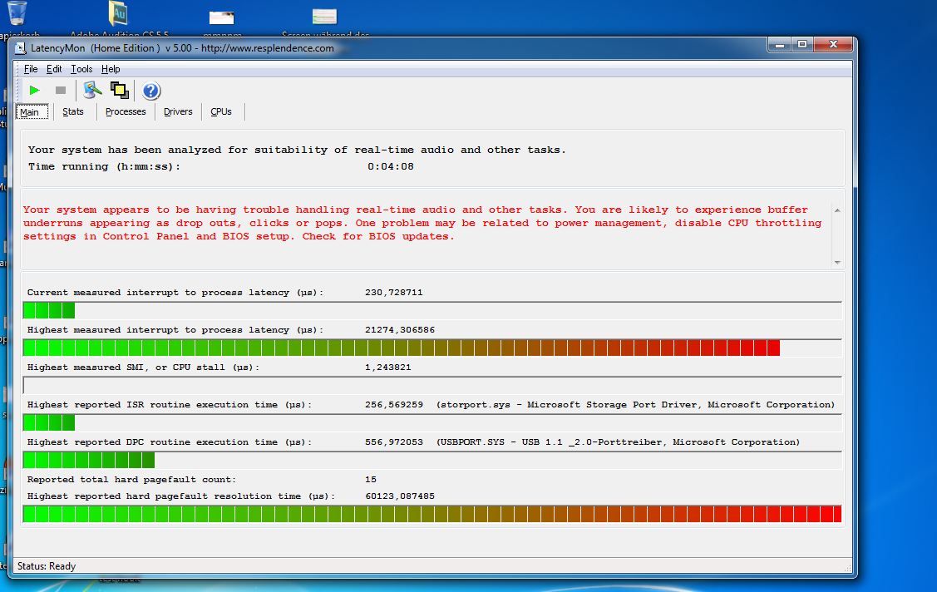Viewport: 937px width, 592px height.
Task: Open the Recycle Bin desktop icon
Action: pyautogui.click(x=18, y=15)
